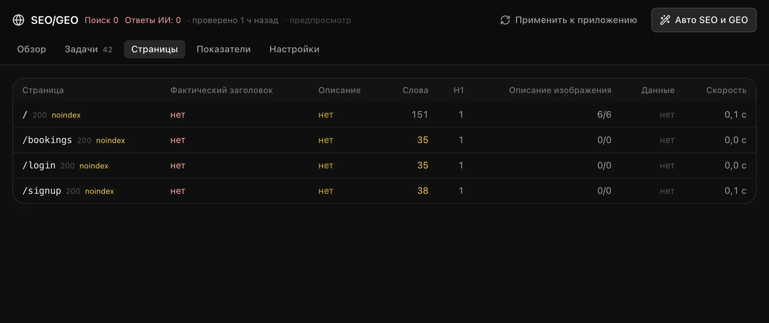Viewport: 769px width, 323px height.
Task: Open the Обзор tab
Action: click(32, 49)
